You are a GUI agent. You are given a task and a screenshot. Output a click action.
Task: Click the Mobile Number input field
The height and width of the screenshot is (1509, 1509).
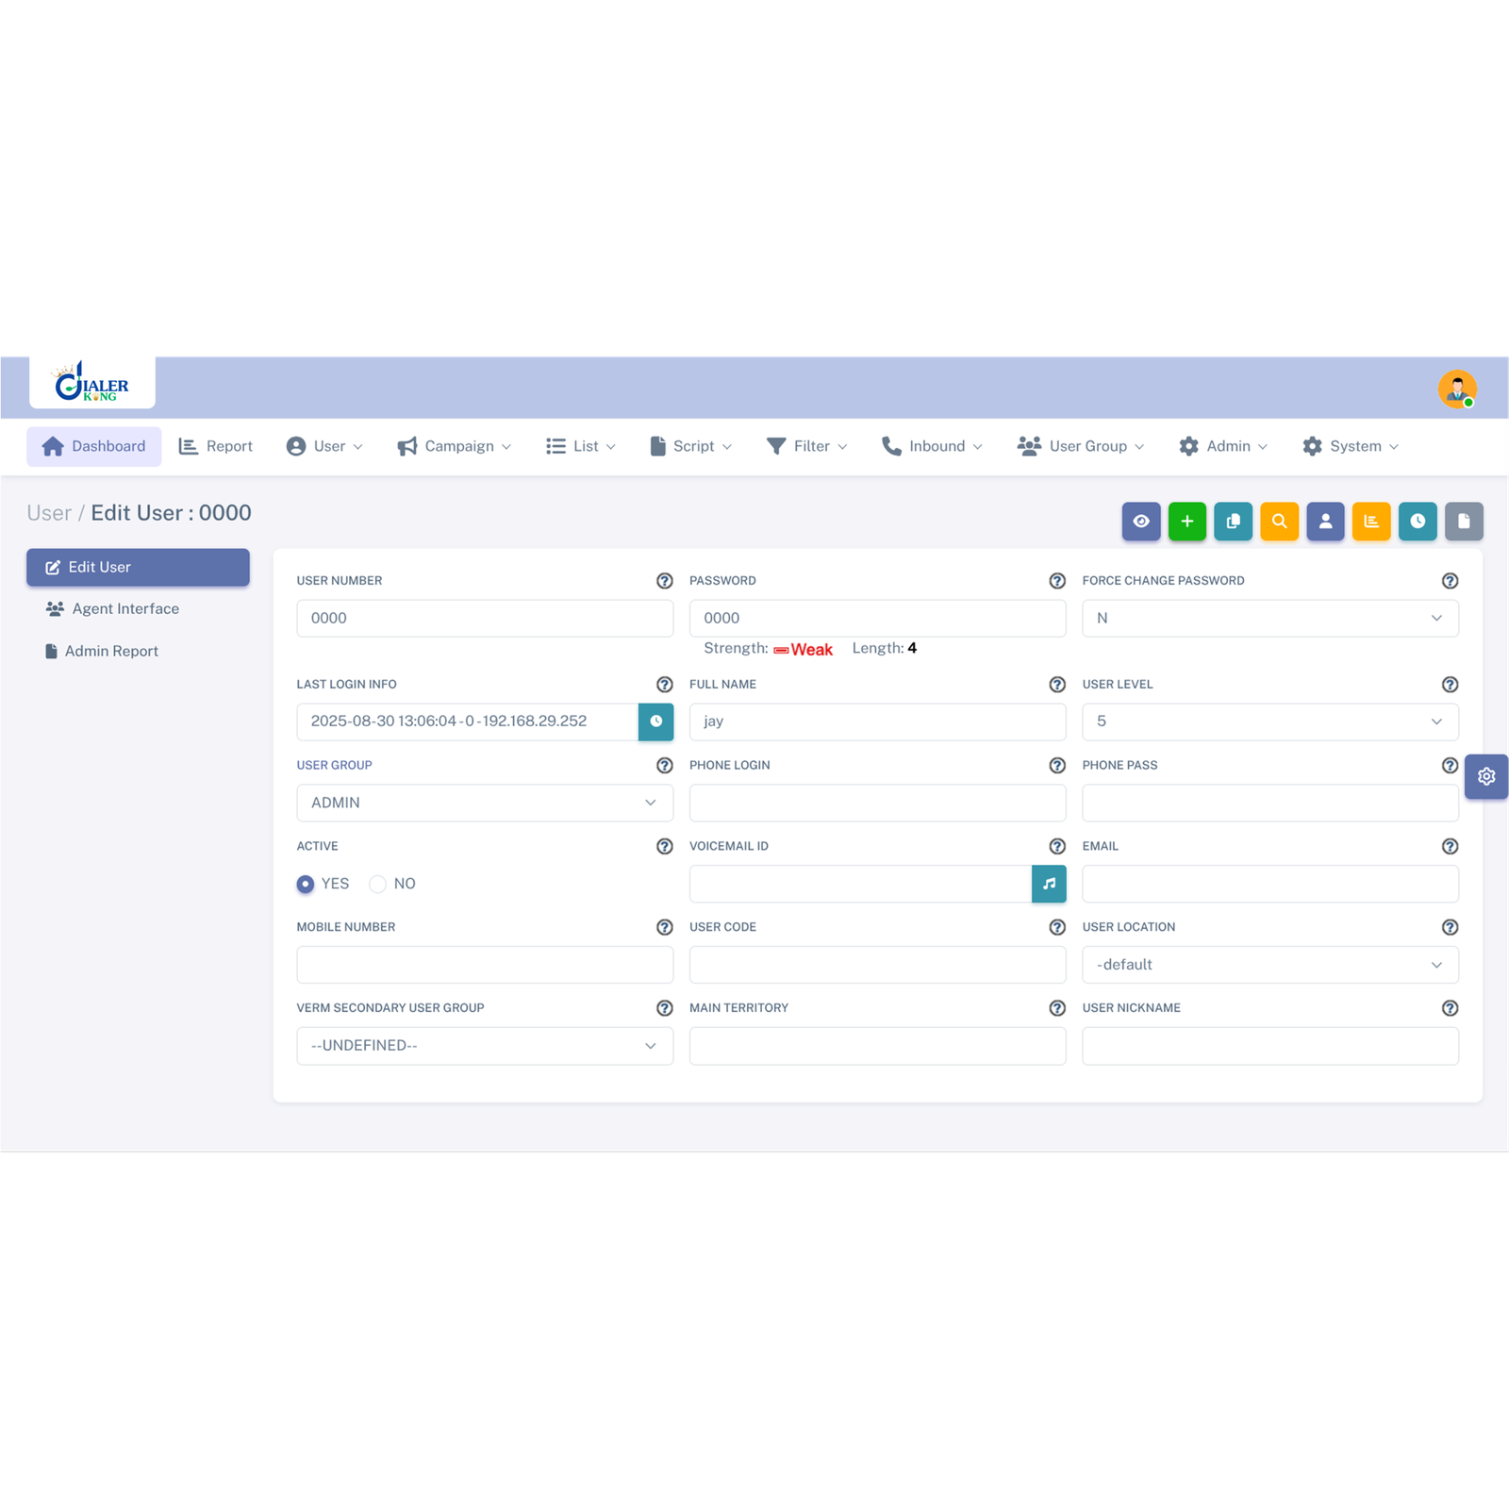485,965
